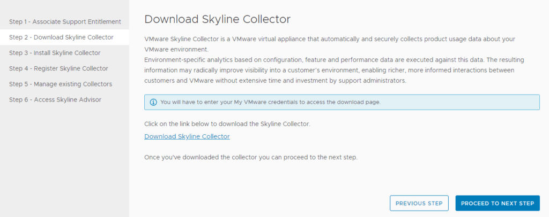Click the 'Click on the link below' instruction
Screen dimensions: 549x217
[227, 124]
